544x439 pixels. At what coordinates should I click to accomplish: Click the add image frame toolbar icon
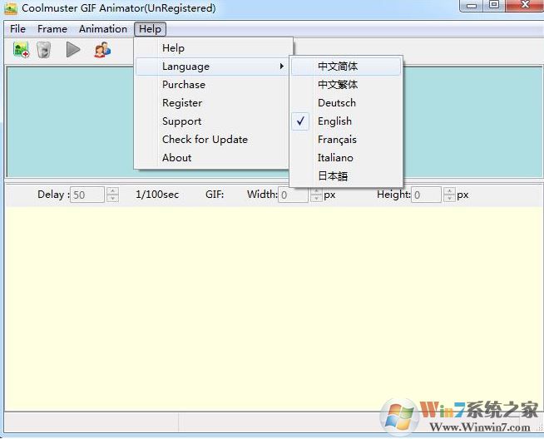[21, 50]
